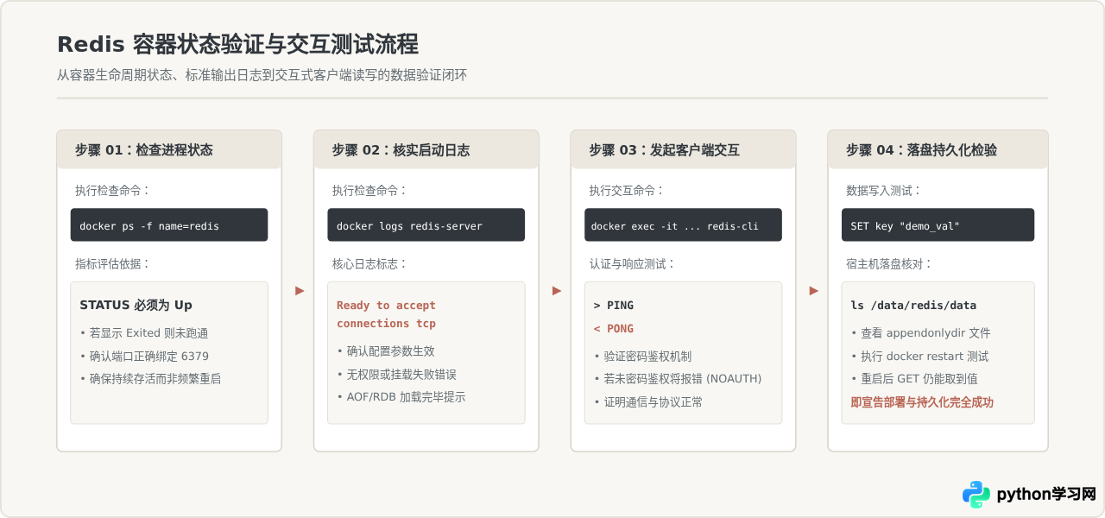Click the bullet 确认配置参数生效

click(x=386, y=351)
